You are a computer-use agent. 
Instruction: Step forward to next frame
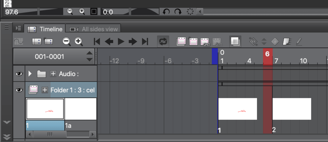(x=133, y=41)
